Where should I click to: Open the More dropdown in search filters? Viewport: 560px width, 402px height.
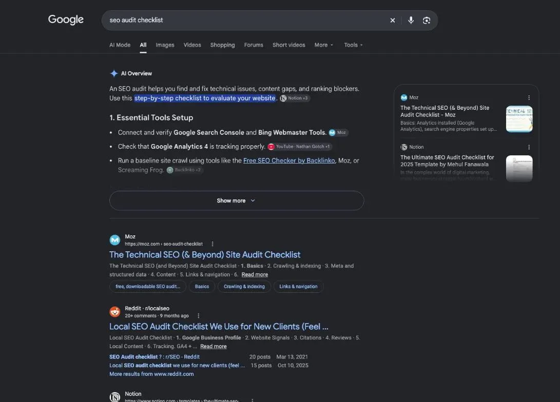[x=323, y=45]
